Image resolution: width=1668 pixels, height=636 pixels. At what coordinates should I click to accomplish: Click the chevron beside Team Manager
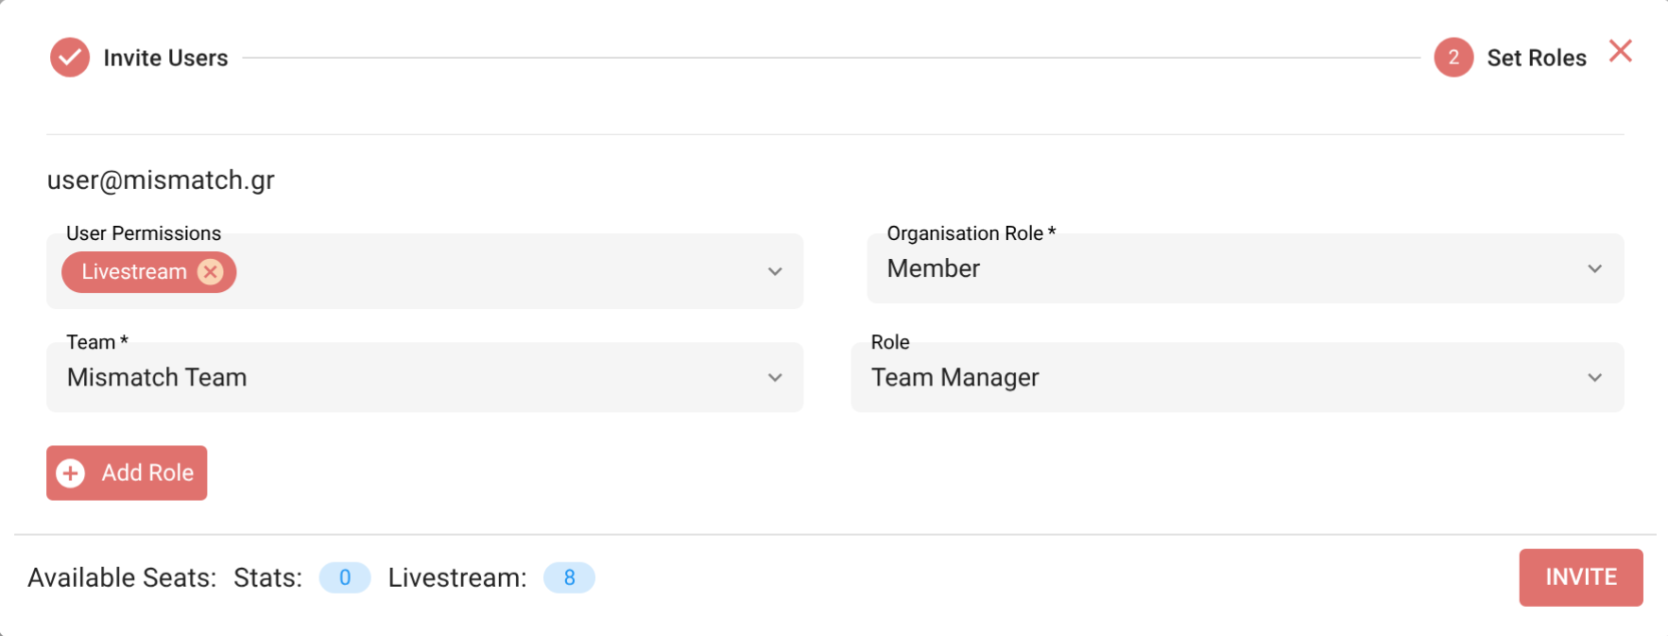[x=1594, y=378]
